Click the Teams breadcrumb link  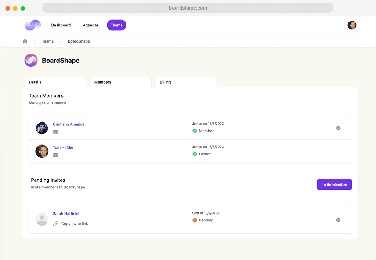tap(48, 41)
